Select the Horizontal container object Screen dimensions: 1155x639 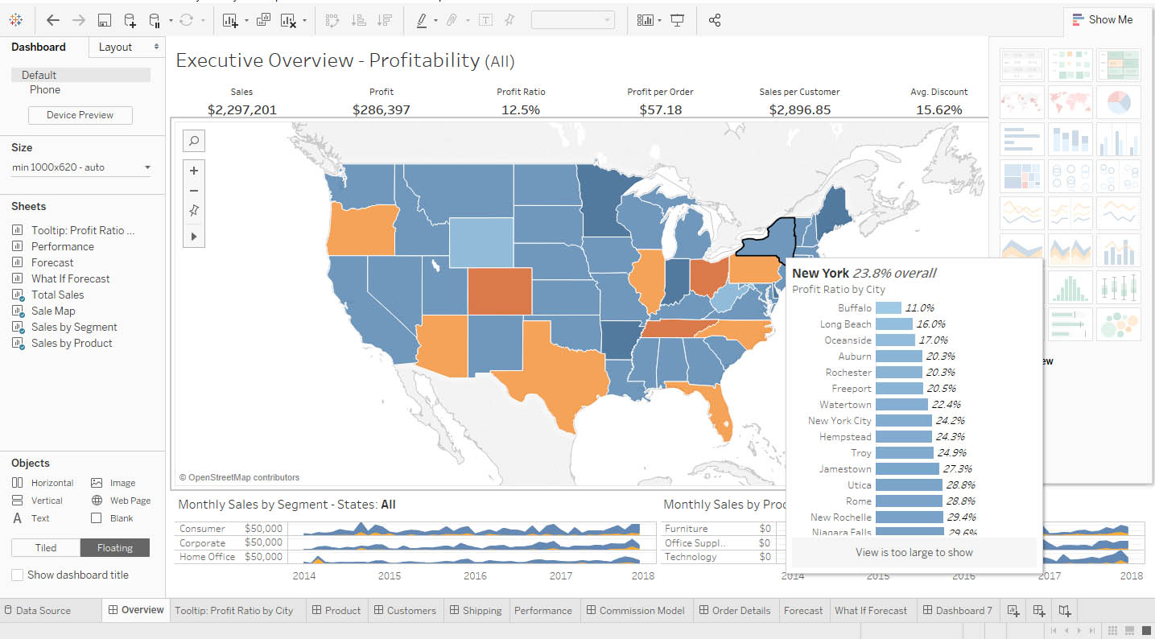43,483
